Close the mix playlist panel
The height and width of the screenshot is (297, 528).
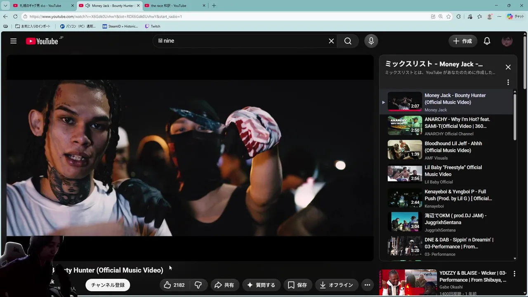pyautogui.click(x=508, y=67)
